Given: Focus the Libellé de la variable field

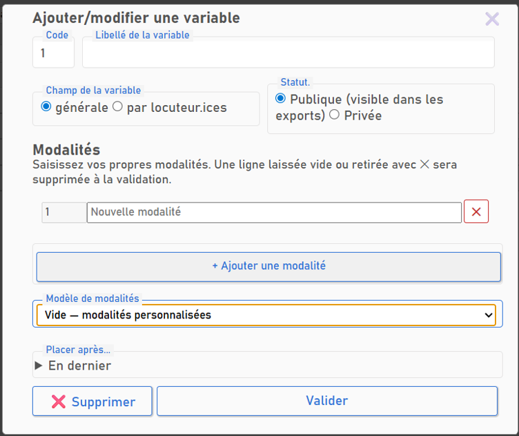Looking at the screenshot, I should [288, 53].
